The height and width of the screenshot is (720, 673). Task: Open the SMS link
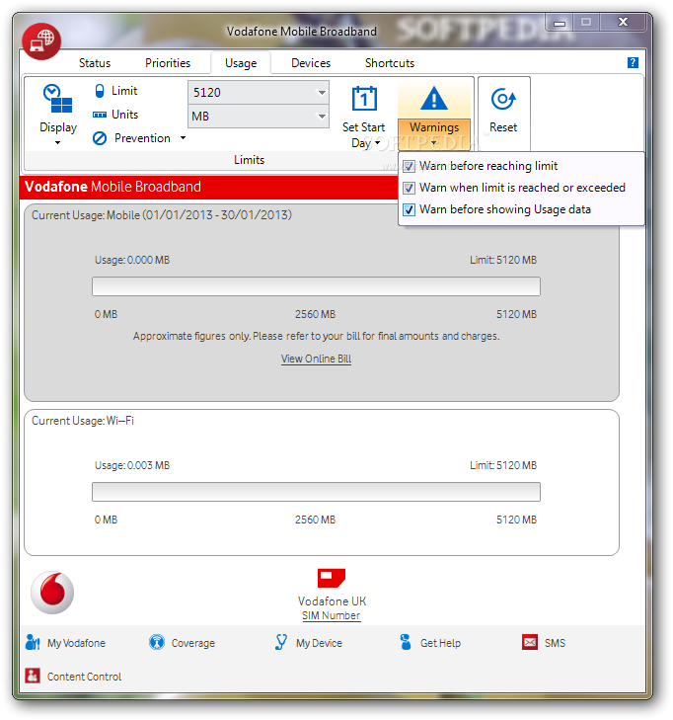pos(556,643)
